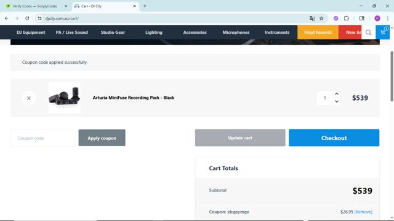394x221 pixels.
Task: Open the red New Arrivals menu item
Action: tap(350, 33)
